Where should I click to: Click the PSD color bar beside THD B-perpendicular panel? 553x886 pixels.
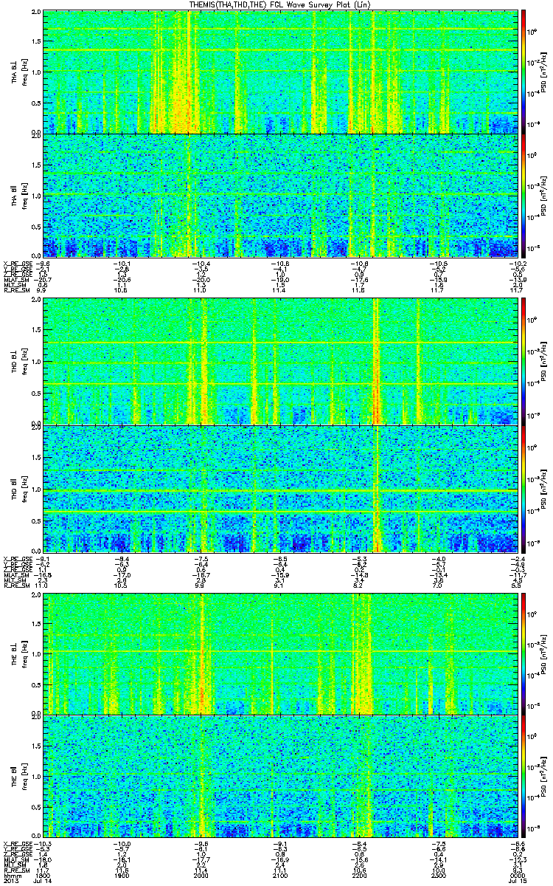[524, 361]
